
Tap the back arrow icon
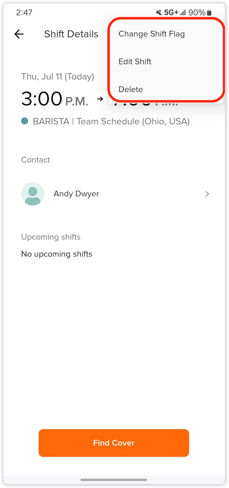(19, 34)
